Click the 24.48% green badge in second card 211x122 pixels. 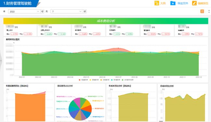tap(48, 34)
